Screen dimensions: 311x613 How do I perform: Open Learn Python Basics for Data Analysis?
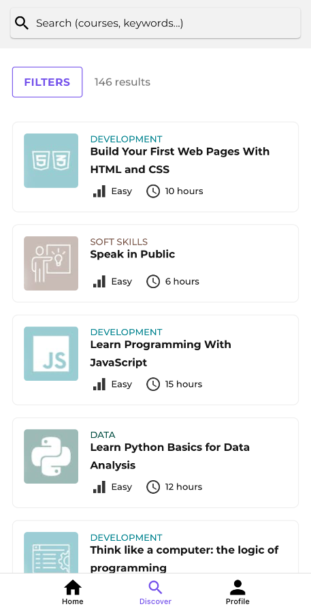[x=170, y=456]
